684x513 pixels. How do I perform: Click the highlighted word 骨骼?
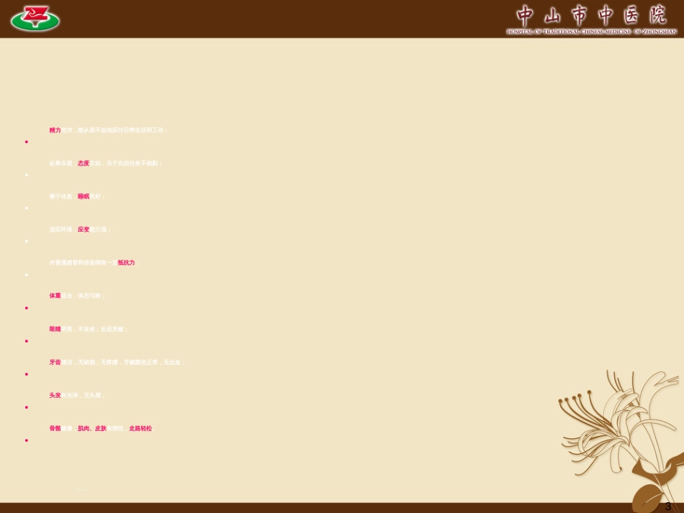(x=55, y=428)
